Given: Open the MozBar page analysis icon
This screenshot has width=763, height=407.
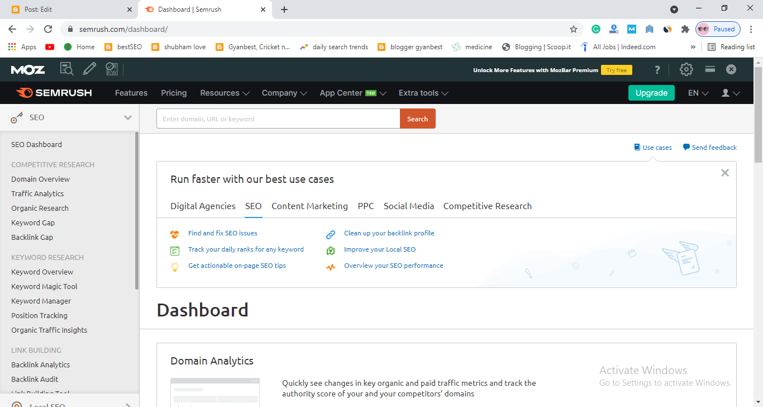Looking at the screenshot, I should pyautogui.click(x=67, y=69).
